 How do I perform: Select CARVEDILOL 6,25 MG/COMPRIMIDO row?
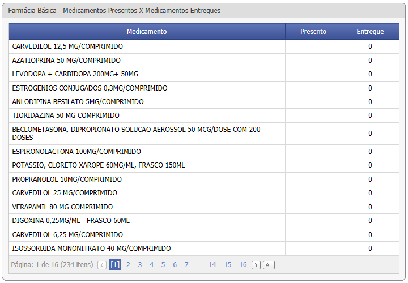tap(204, 235)
